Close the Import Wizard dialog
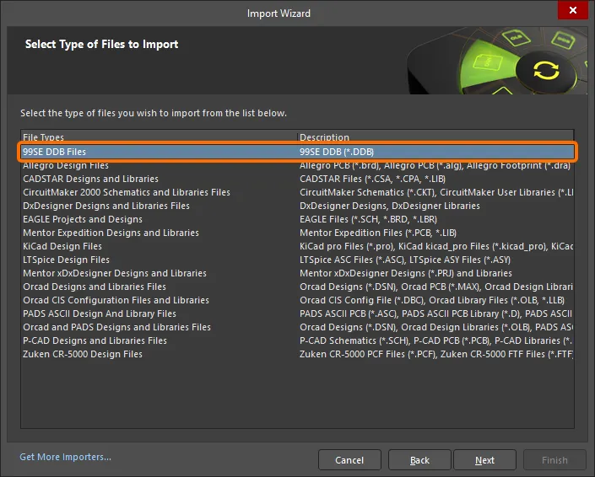 point(572,10)
